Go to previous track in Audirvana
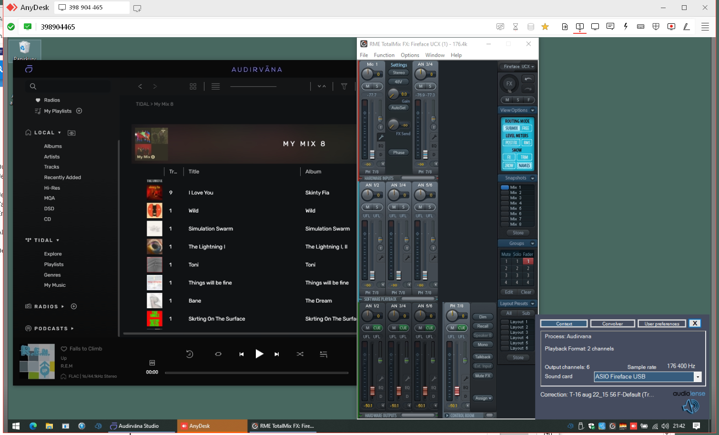719x435 pixels. click(x=242, y=354)
